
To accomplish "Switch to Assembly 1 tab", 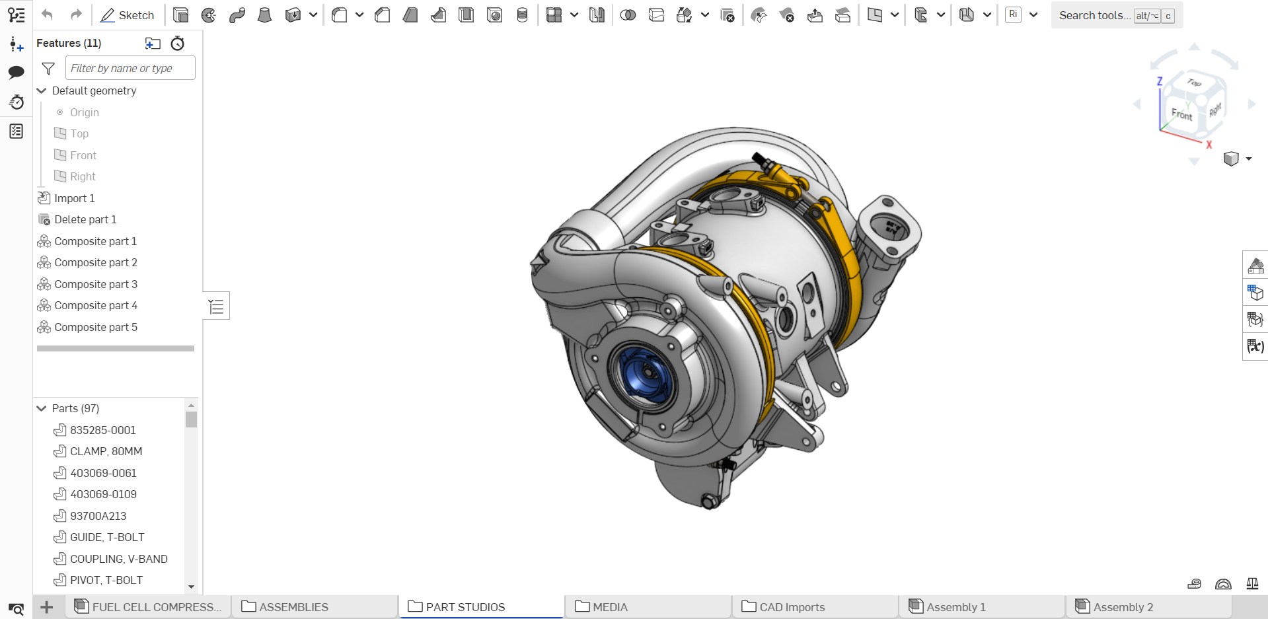I will (x=982, y=607).
